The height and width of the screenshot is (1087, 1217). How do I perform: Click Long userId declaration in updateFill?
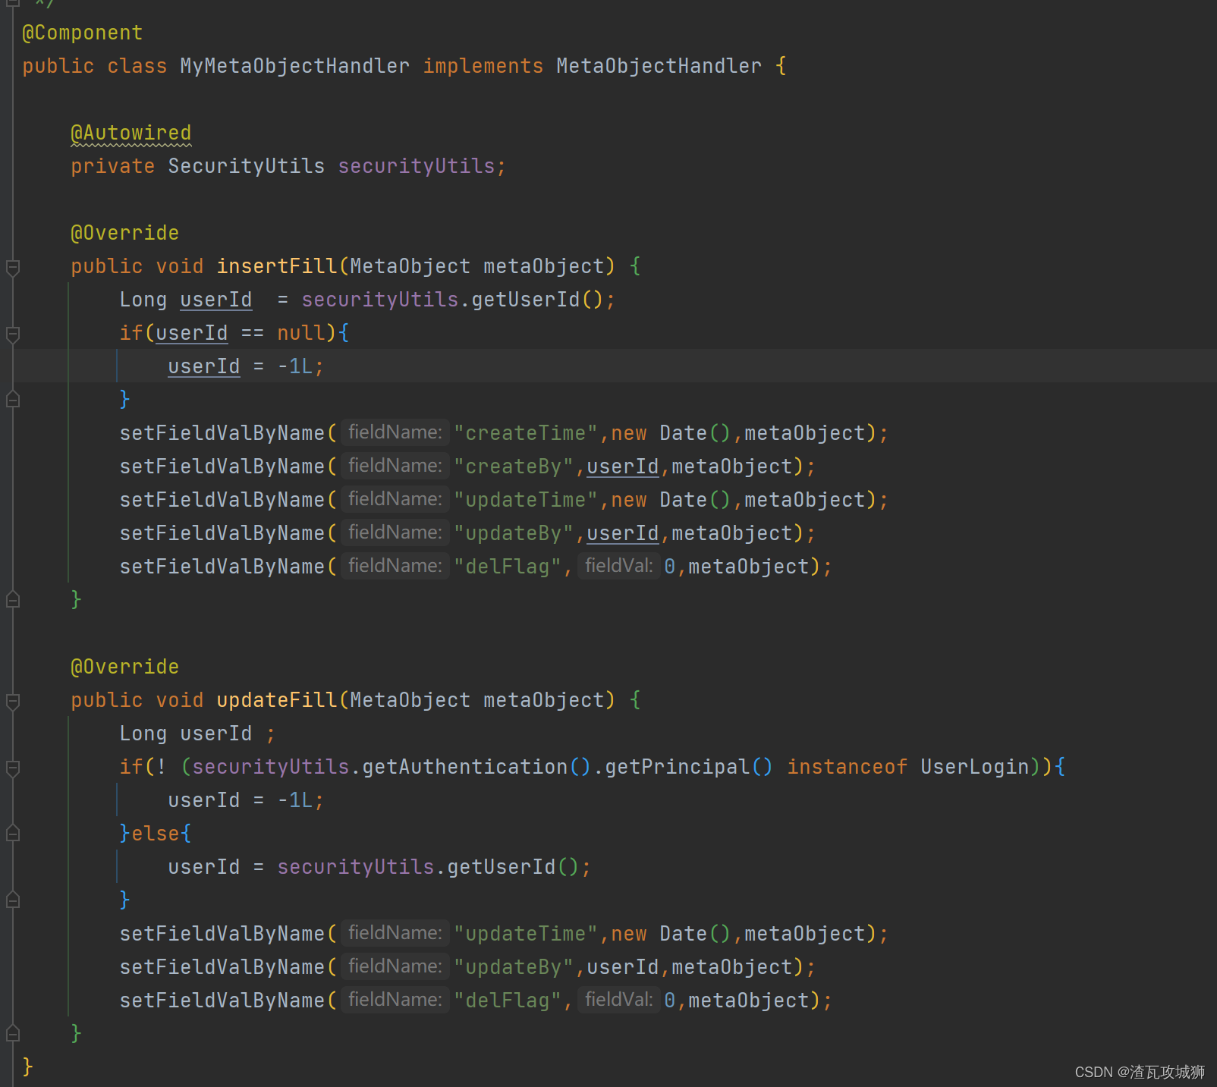[x=197, y=734]
